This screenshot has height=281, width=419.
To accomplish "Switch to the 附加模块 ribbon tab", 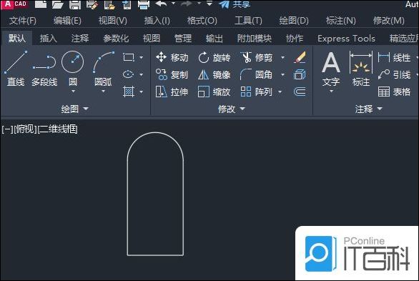I will click(x=254, y=39).
